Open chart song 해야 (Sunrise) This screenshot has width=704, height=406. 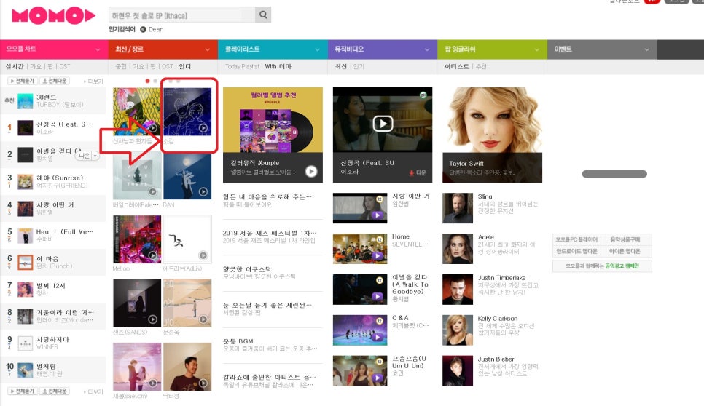pos(60,178)
